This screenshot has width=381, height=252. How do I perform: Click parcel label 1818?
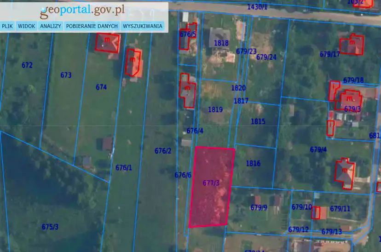click(221, 43)
